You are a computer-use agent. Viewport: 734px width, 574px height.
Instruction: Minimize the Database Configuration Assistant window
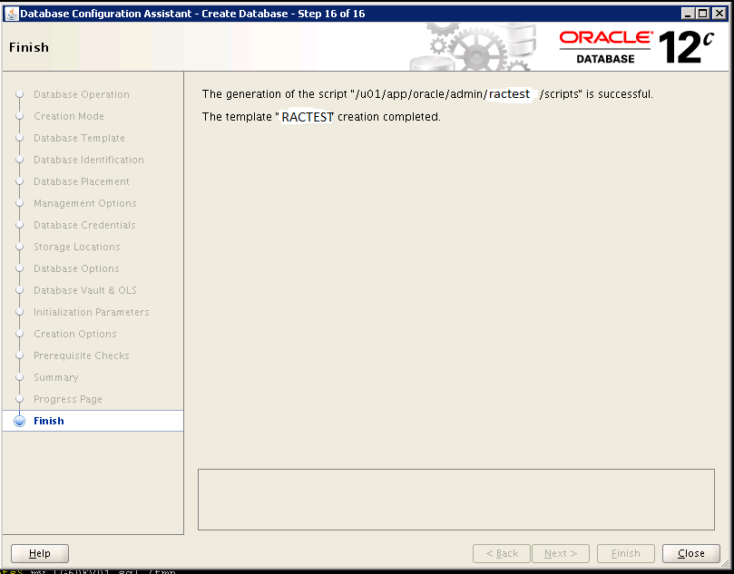click(689, 14)
